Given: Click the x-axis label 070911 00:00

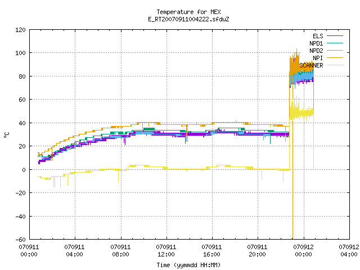Looking at the screenshot, I should [29, 251].
